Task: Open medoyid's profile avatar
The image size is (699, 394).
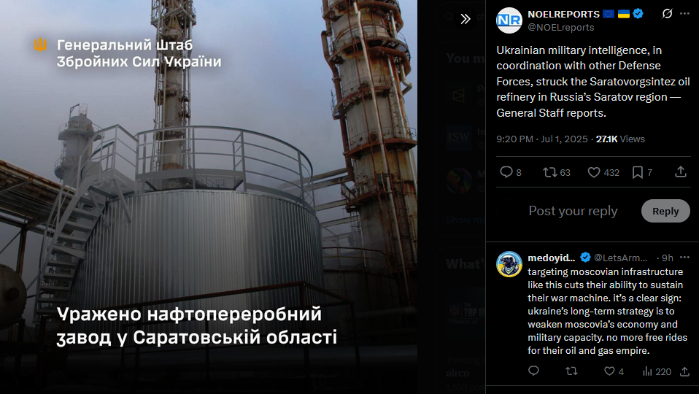Action: (509, 264)
